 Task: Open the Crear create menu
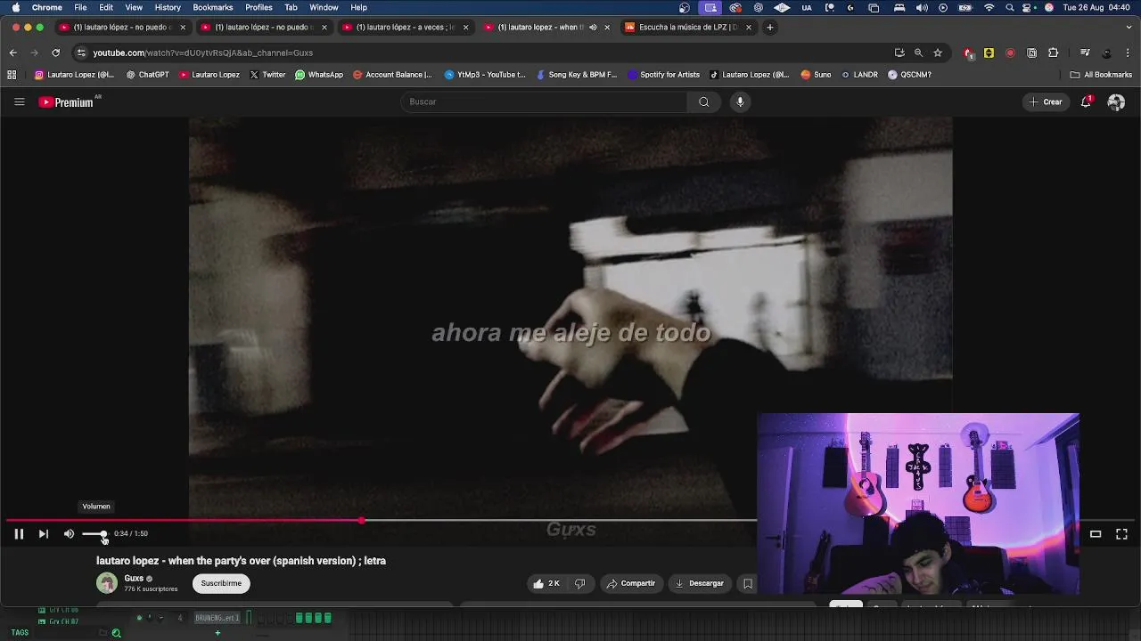click(x=1046, y=101)
